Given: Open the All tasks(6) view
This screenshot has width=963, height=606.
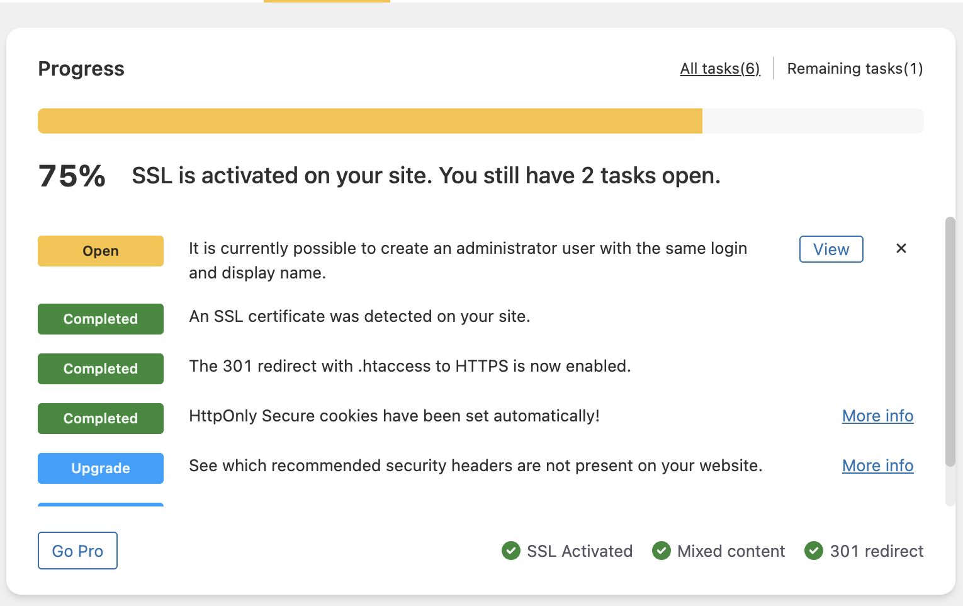Looking at the screenshot, I should tap(719, 68).
